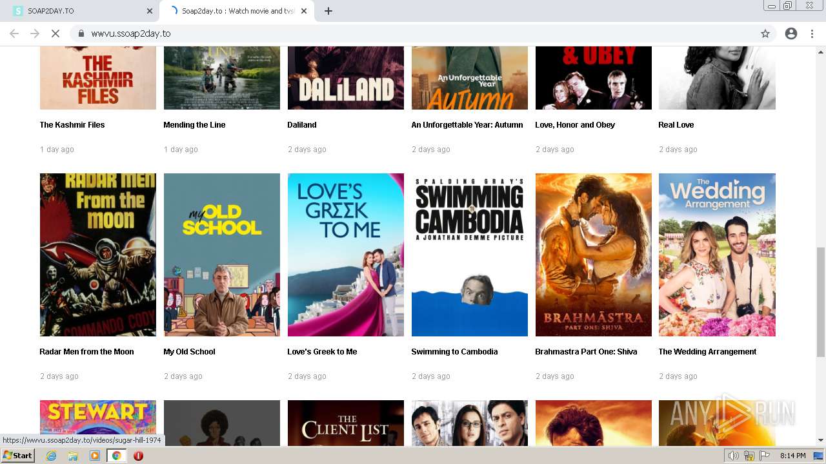Image resolution: width=826 pixels, height=464 pixels.
Task: Click My Old School title link
Action: tap(189, 352)
